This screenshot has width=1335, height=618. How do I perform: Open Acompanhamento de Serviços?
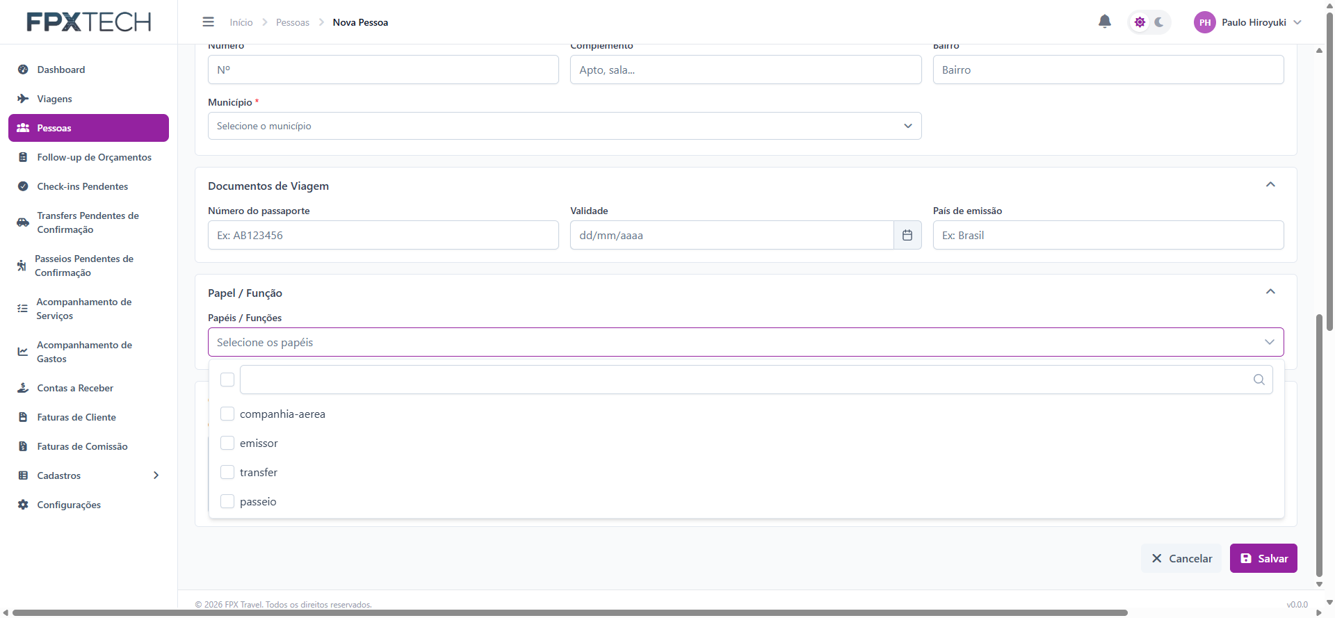click(x=88, y=309)
